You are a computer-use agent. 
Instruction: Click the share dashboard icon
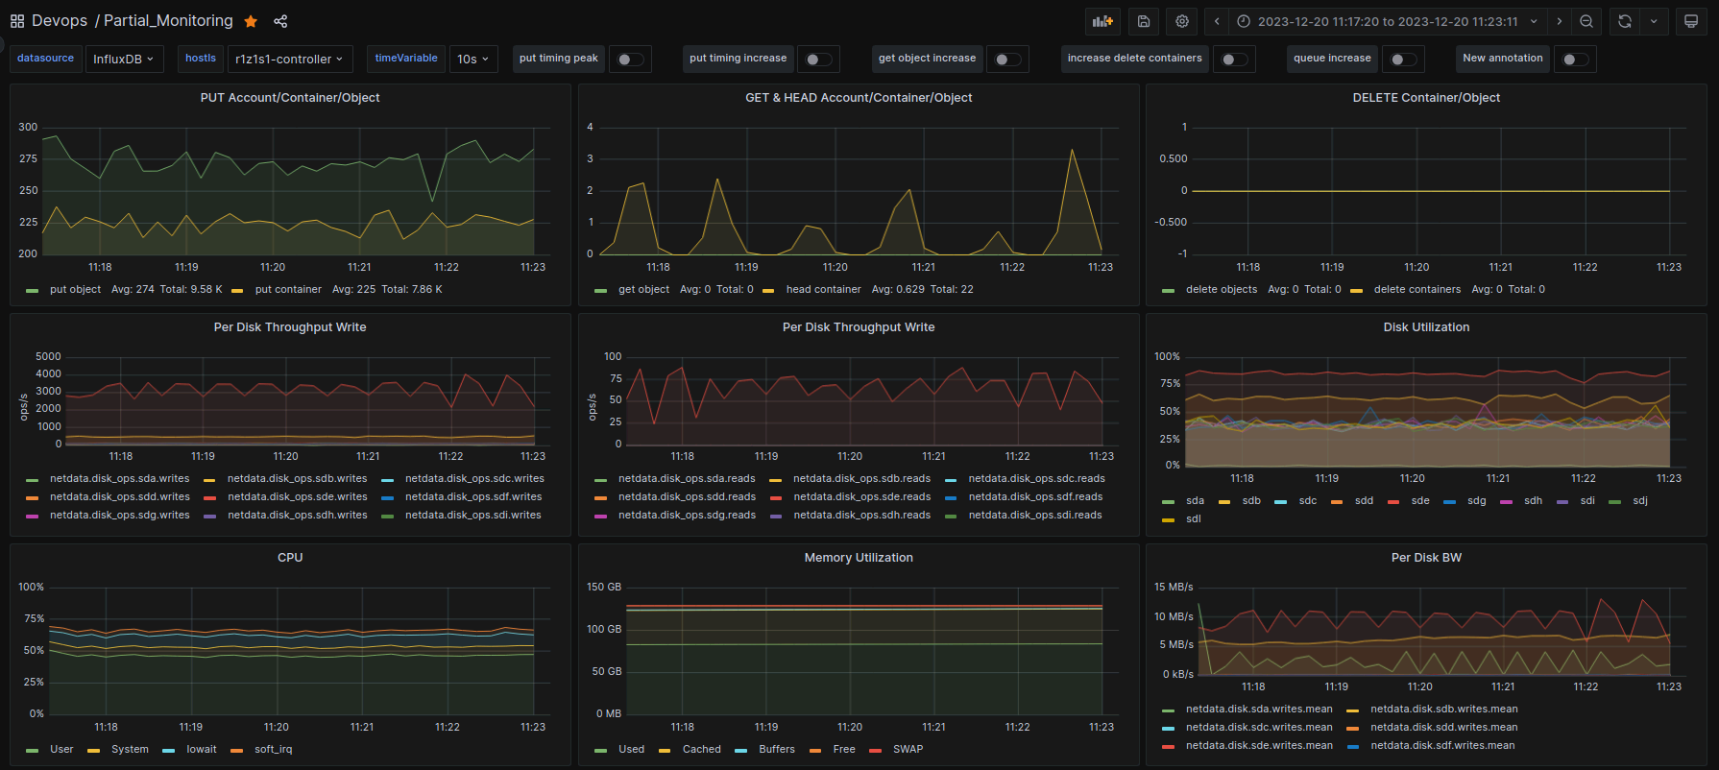(x=280, y=21)
